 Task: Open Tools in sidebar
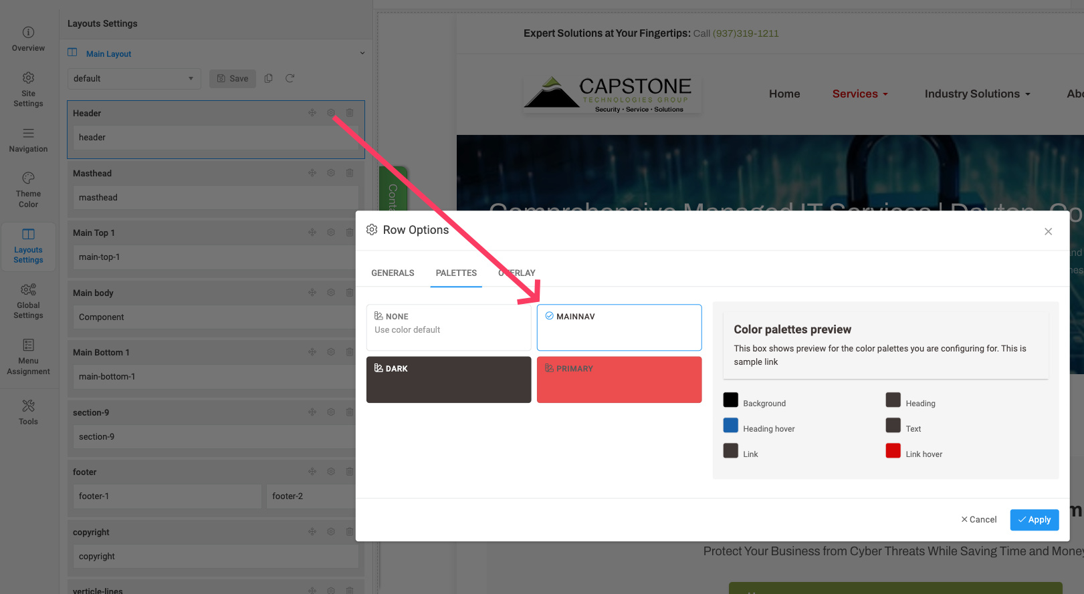tap(28, 412)
